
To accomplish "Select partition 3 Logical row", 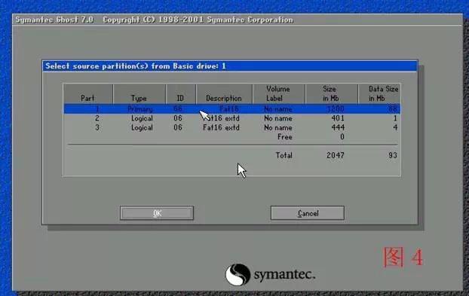I will click(231, 127).
